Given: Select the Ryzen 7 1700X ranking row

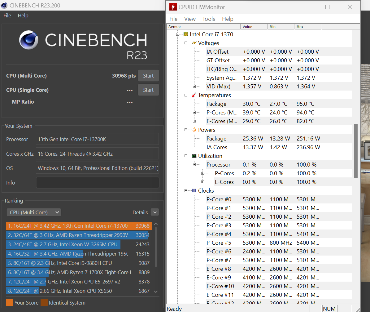Looking at the screenshot, I should pos(79,272).
